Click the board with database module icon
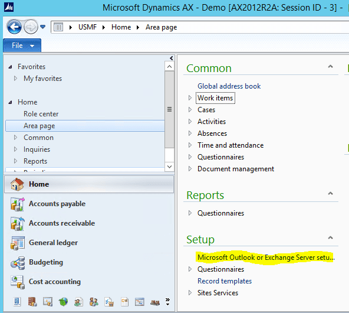This screenshot has height=313, width=349. [x=48, y=302]
